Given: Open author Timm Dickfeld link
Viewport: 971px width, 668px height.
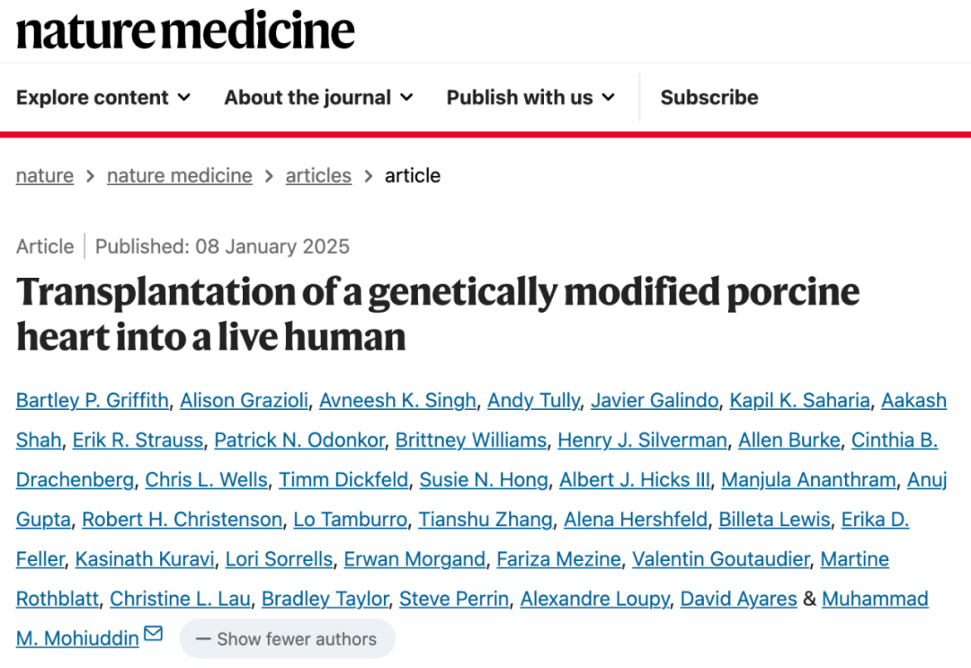Looking at the screenshot, I should coord(343,480).
